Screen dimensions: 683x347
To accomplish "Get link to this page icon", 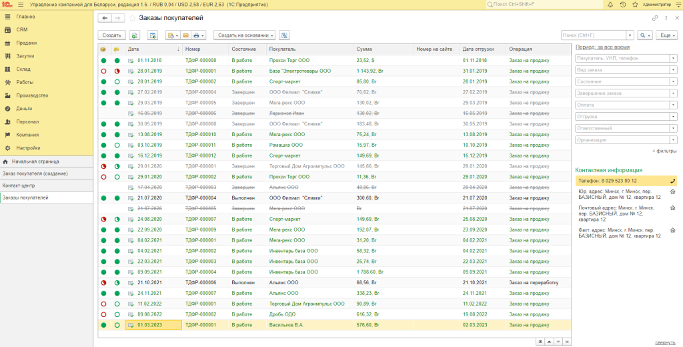I will (655, 18).
